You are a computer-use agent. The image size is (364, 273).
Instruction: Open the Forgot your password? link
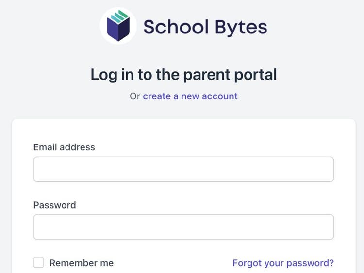click(x=283, y=263)
